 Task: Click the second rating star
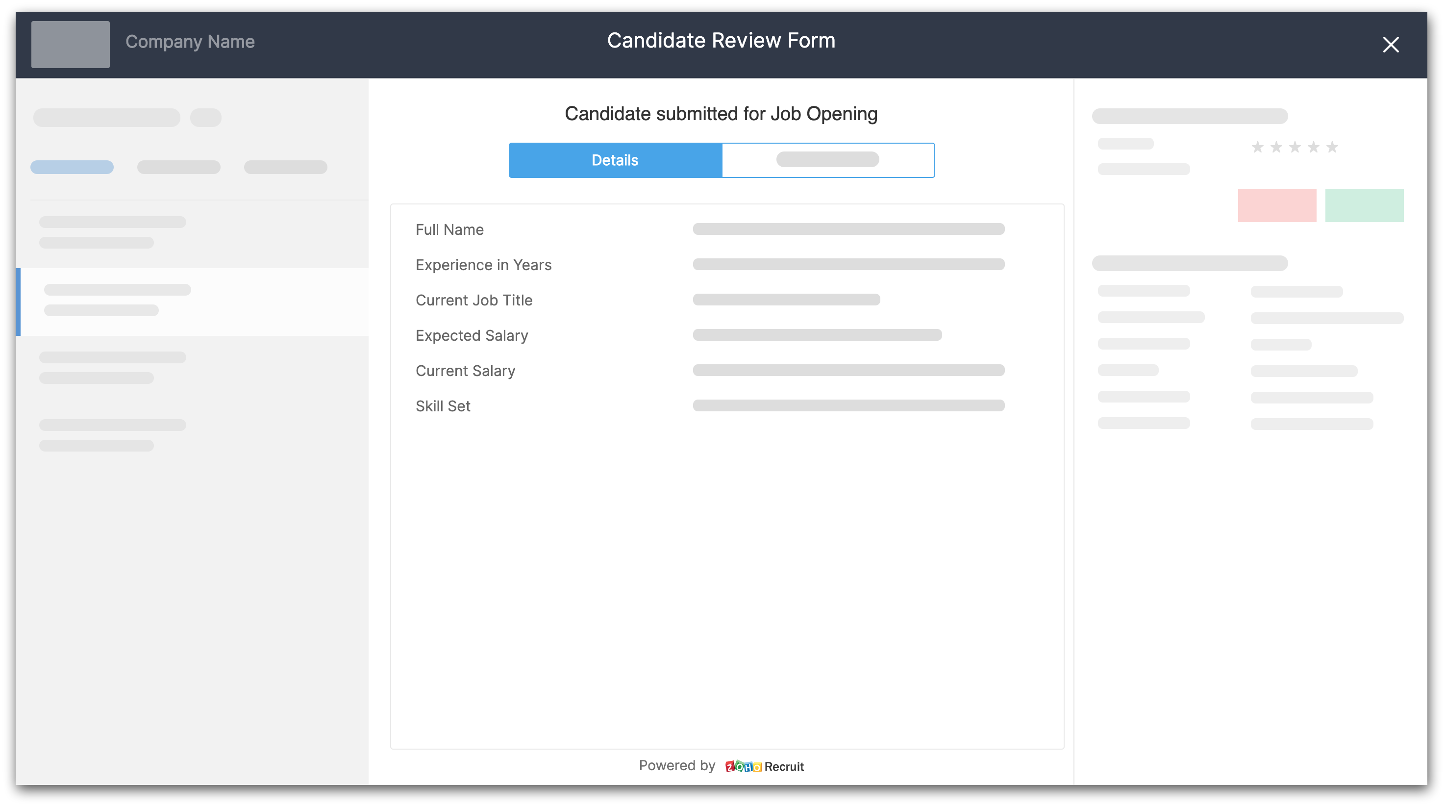point(1276,147)
